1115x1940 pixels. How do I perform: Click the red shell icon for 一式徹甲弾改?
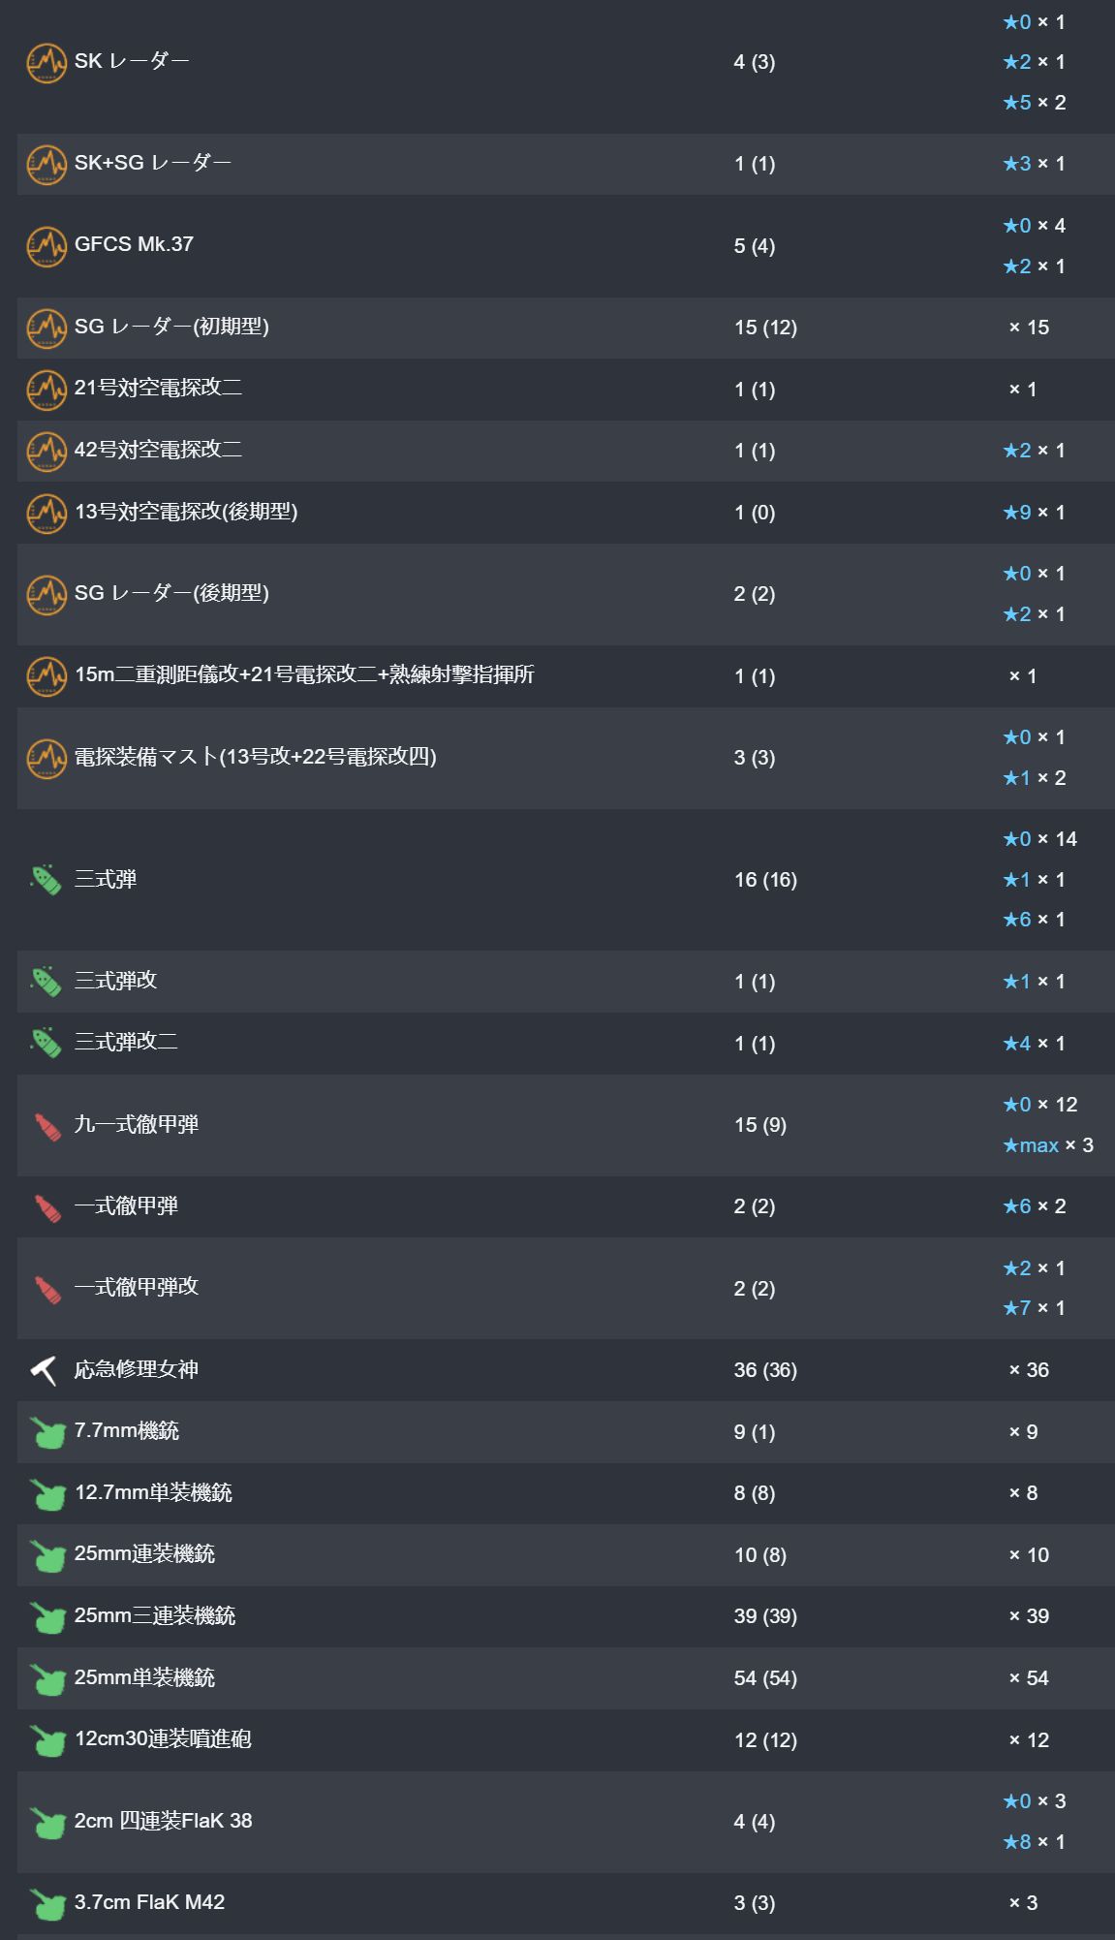coord(46,1289)
